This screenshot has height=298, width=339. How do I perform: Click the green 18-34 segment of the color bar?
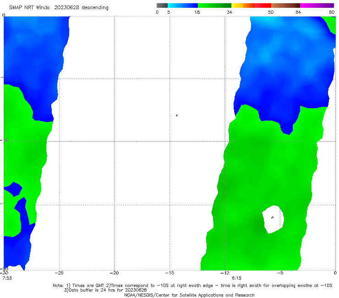click(214, 6)
